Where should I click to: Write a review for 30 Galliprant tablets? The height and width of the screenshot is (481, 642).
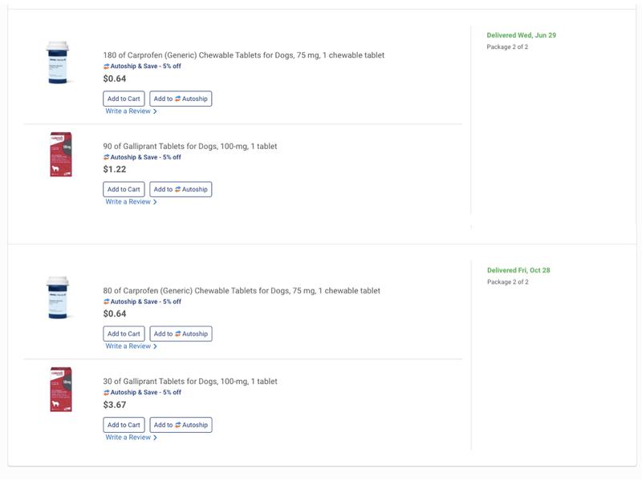pos(130,438)
